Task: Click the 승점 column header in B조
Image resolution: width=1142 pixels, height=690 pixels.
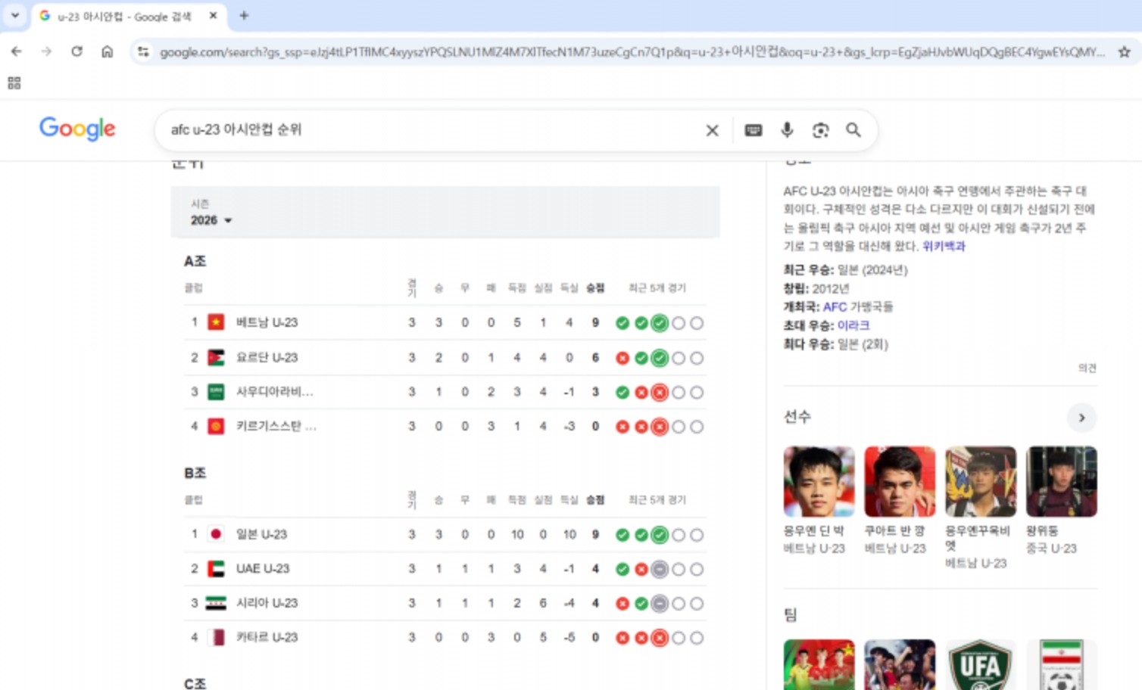Action: (595, 499)
